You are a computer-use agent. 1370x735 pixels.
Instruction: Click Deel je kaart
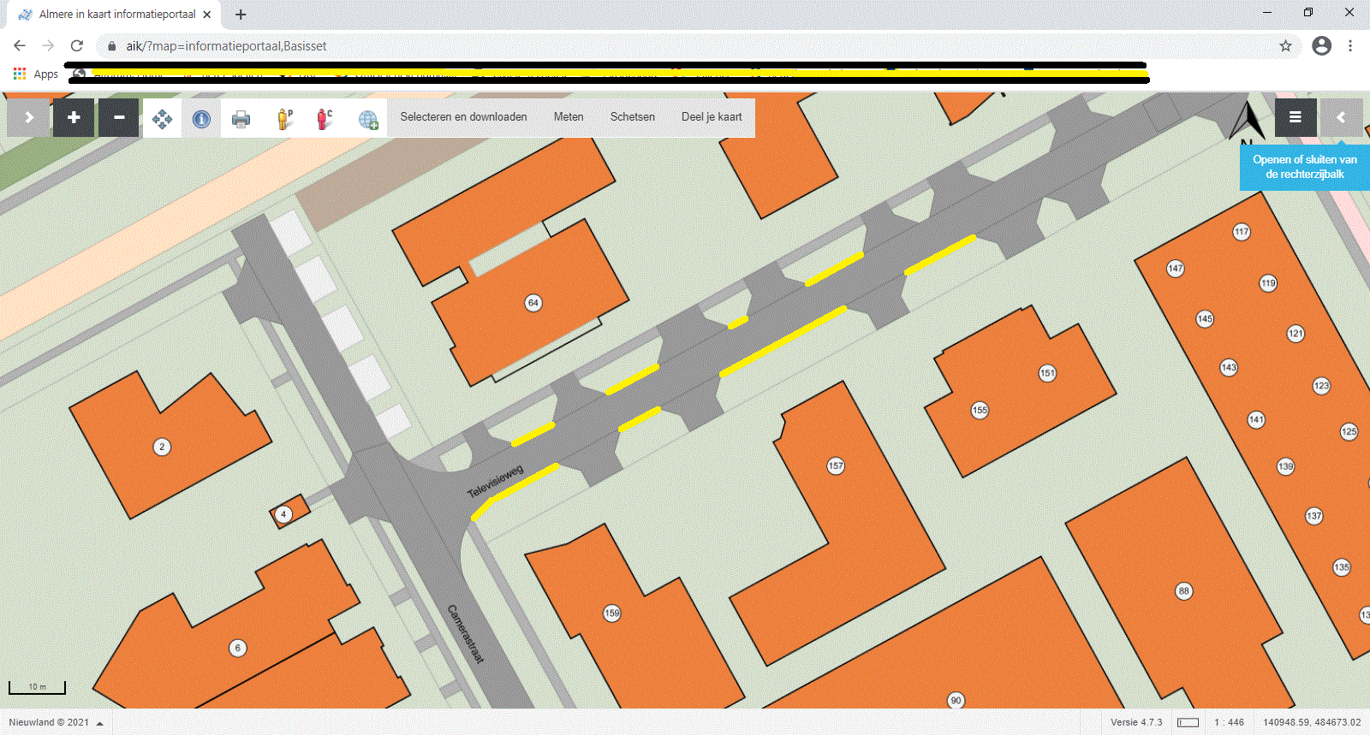pyautogui.click(x=712, y=117)
